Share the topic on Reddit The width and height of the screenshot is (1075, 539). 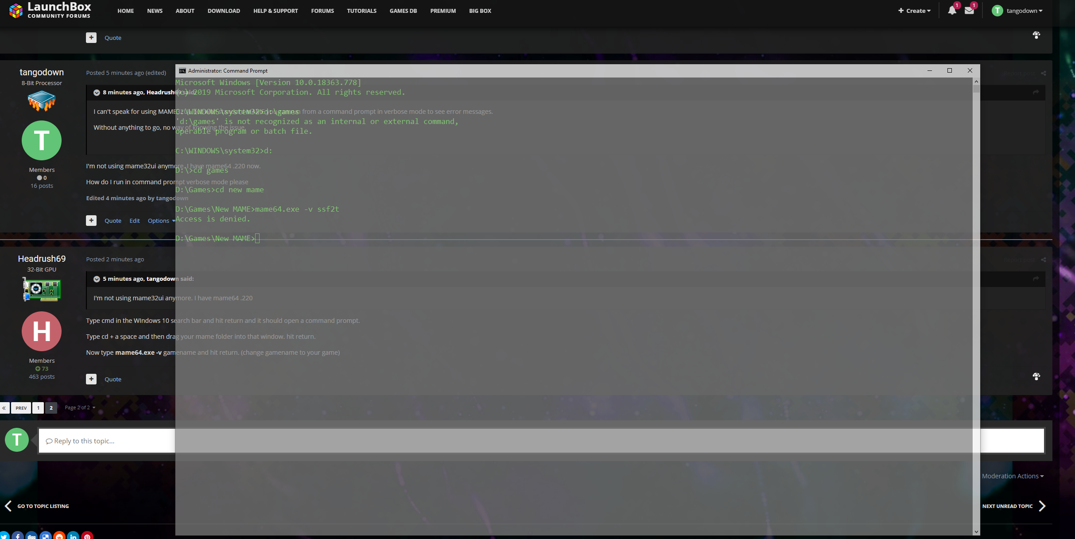(x=59, y=536)
